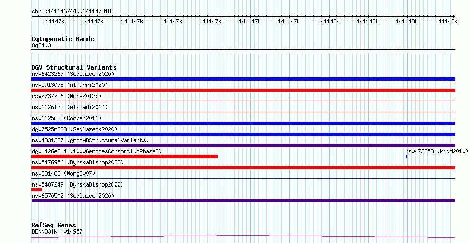Open nsv5487249 (ByrskaBishop2022) label

tap(78, 184)
